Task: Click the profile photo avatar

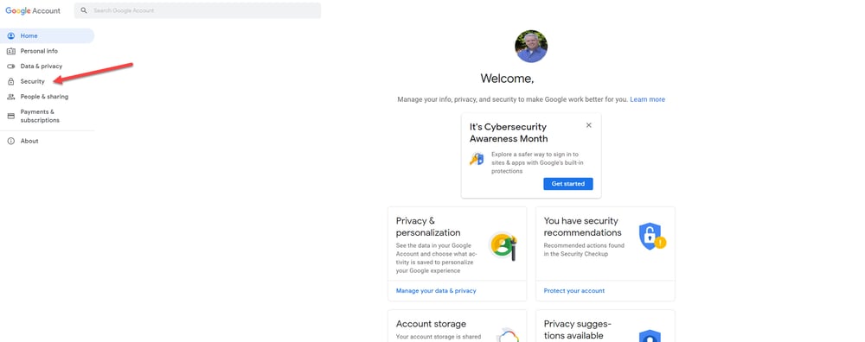Action: [531, 47]
